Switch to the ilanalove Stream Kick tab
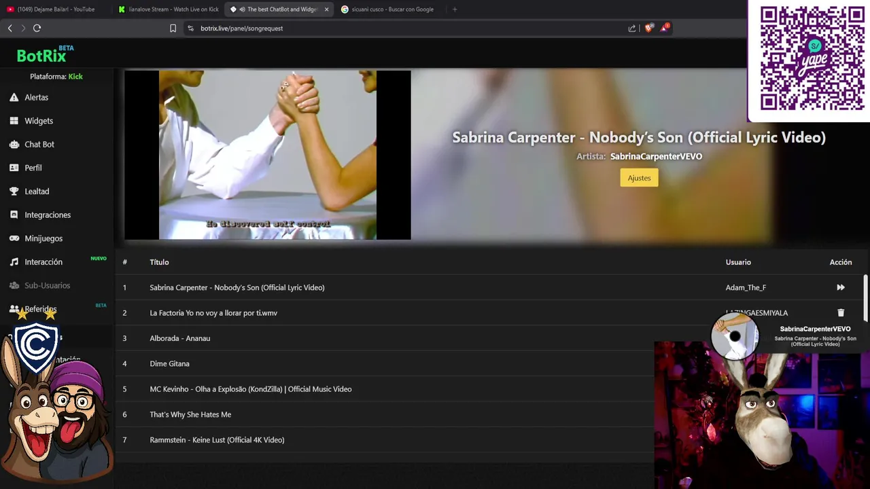870x489 pixels. pos(168,10)
